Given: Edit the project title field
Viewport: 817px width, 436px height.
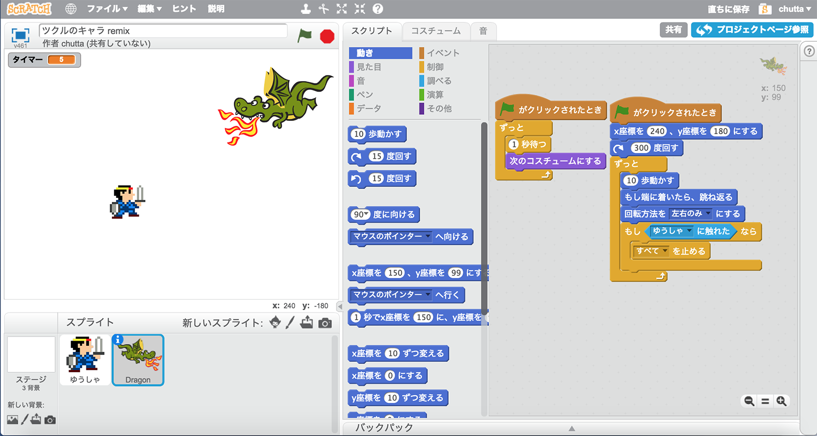Looking at the screenshot, I should click(163, 31).
